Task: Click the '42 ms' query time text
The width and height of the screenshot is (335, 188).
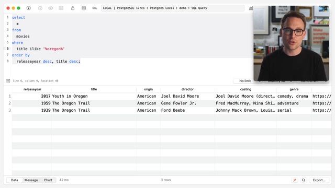Action: (x=64, y=180)
